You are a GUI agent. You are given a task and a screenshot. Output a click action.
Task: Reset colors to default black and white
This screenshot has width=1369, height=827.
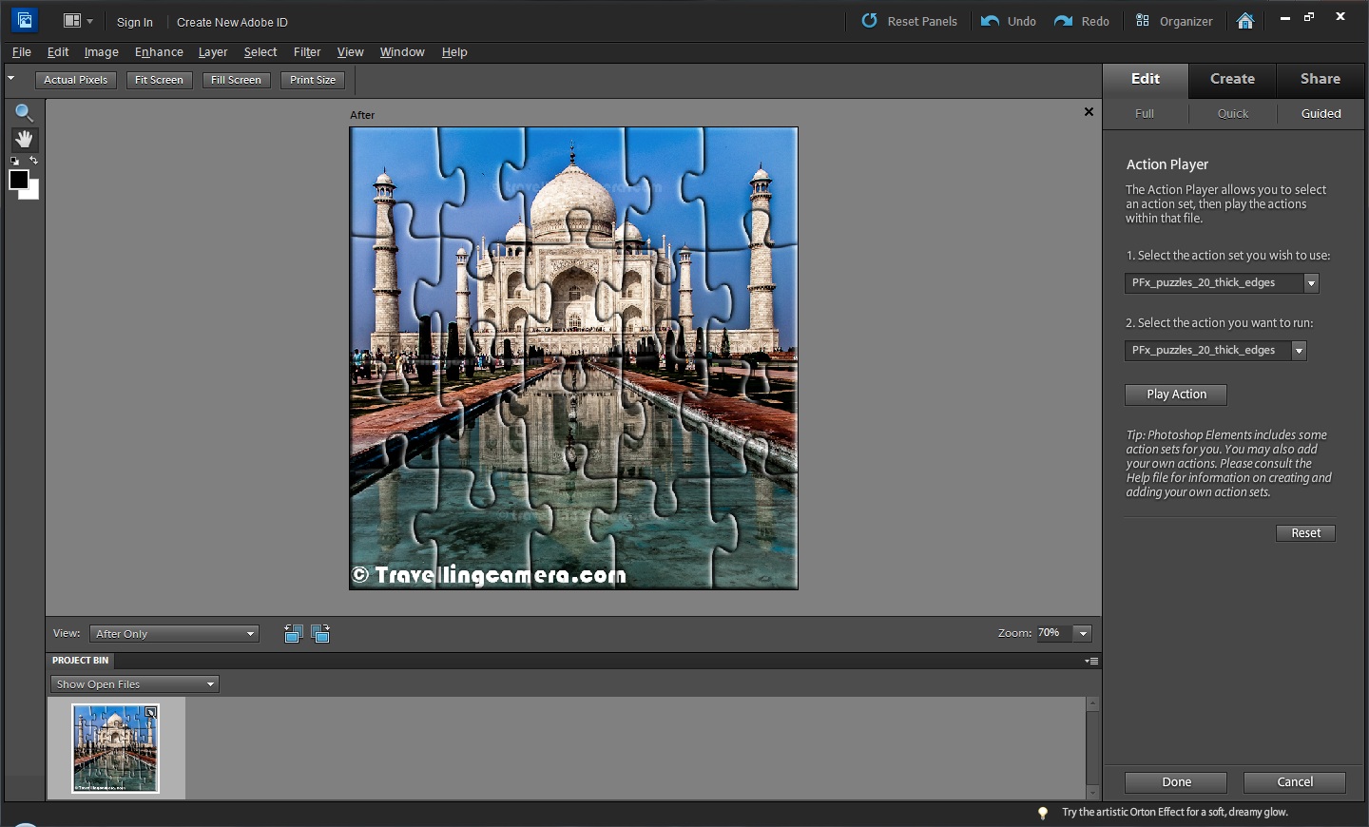coord(14,161)
